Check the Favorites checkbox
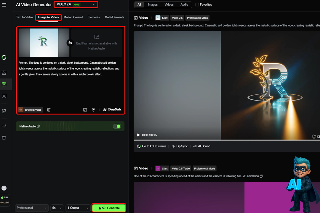 coord(197,5)
